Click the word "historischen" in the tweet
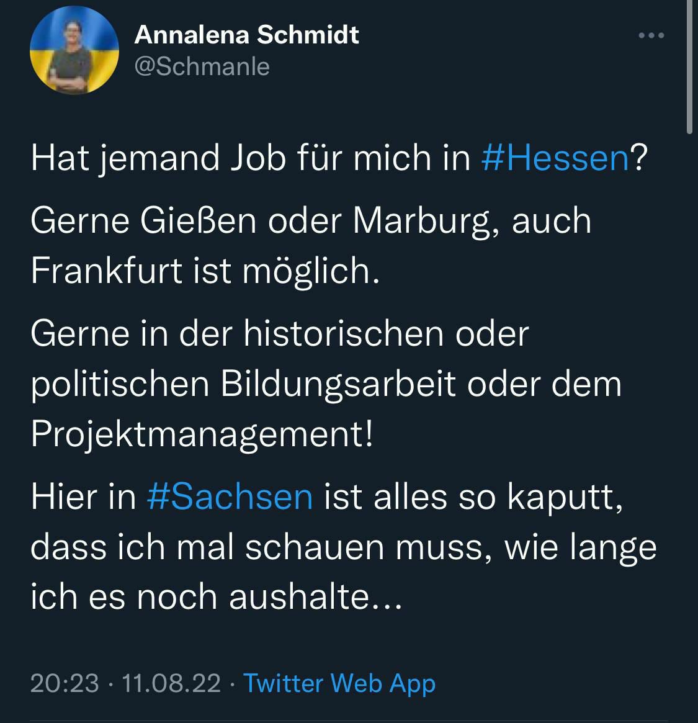Screen dimensions: 698x723 pyautogui.click(x=343, y=334)
